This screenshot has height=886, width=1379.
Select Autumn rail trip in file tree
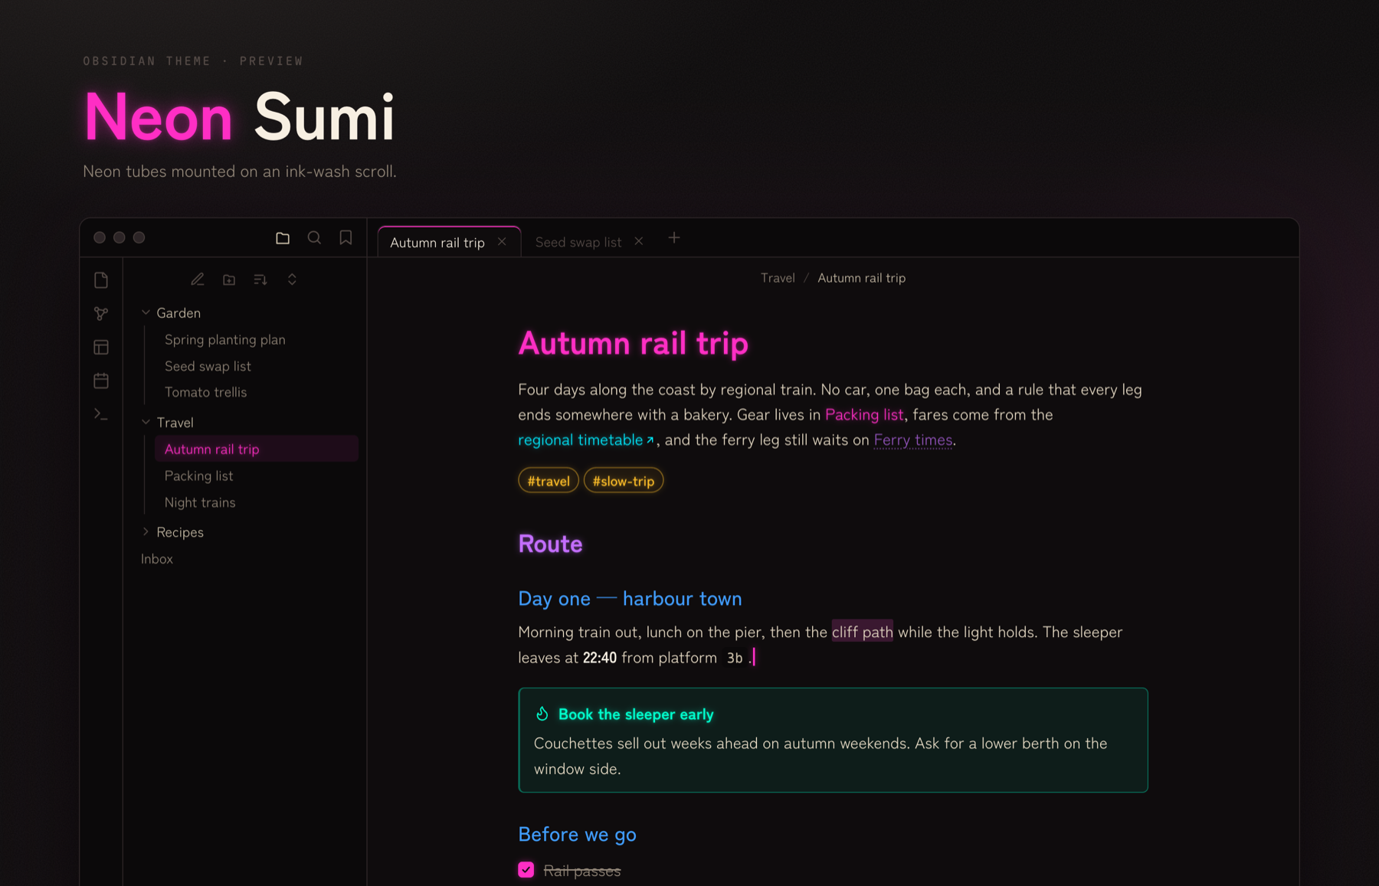pyautogui.click(x=256, y=450)
